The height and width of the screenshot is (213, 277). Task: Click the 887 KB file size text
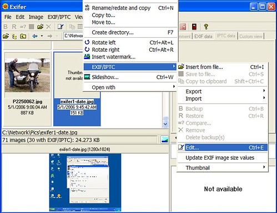(x=27, y=113)
